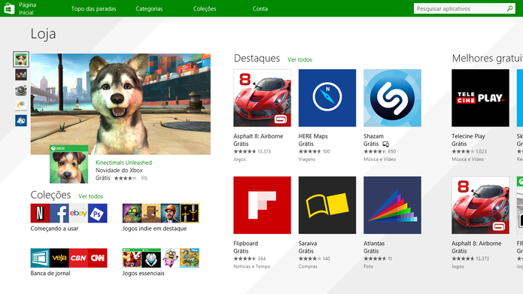Image resolution: width=523 pixels, height=294 pixels.
Task: Open the Melhores gratuitos section heading
Action: tap(488, 59)
